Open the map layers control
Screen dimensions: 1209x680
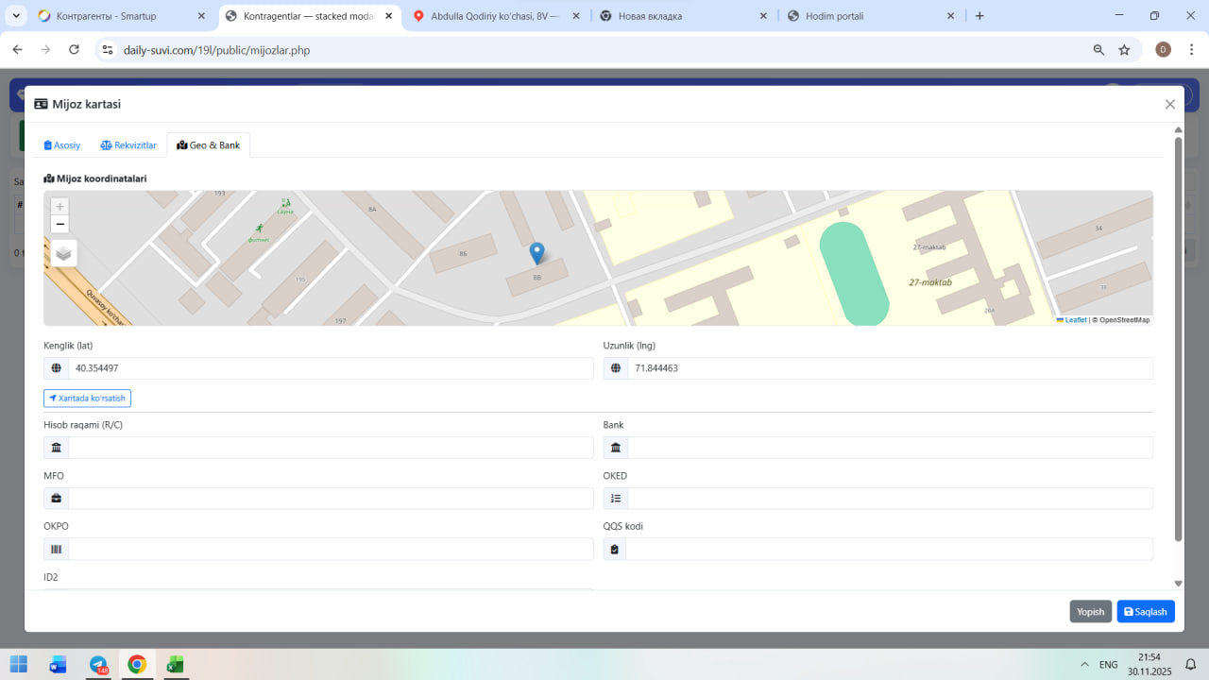point(63,253)
